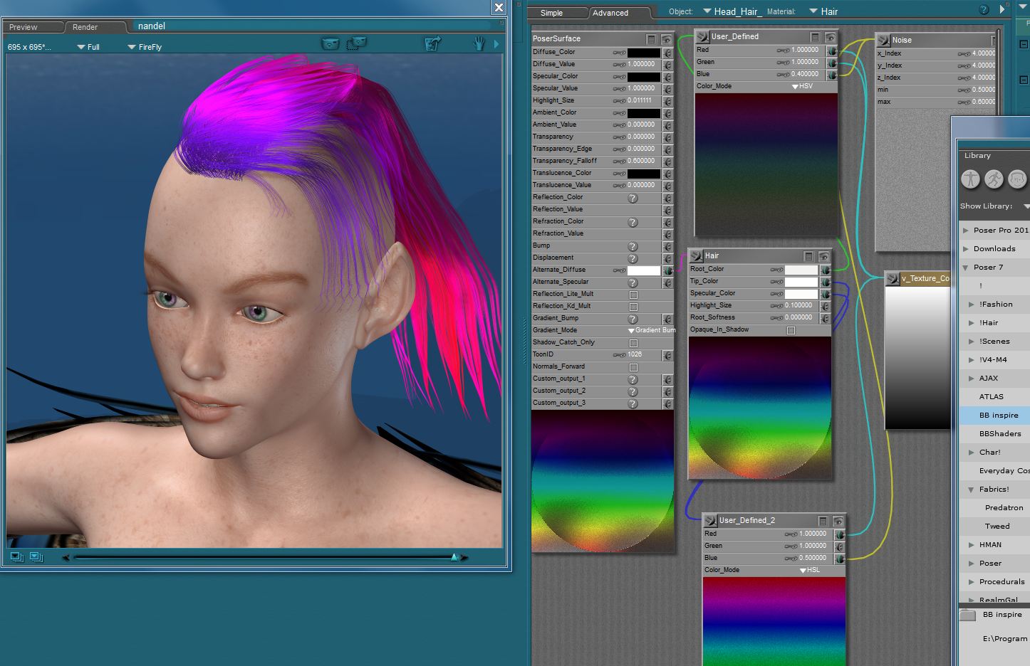This screenshot has height=666, width=1030.
Task: Select the pan hand tool
Action: coord(479,44)
